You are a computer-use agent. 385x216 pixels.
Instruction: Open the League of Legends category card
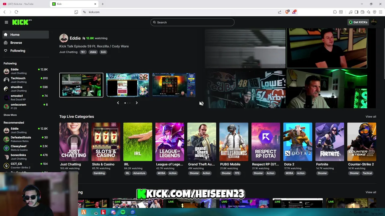170,142
